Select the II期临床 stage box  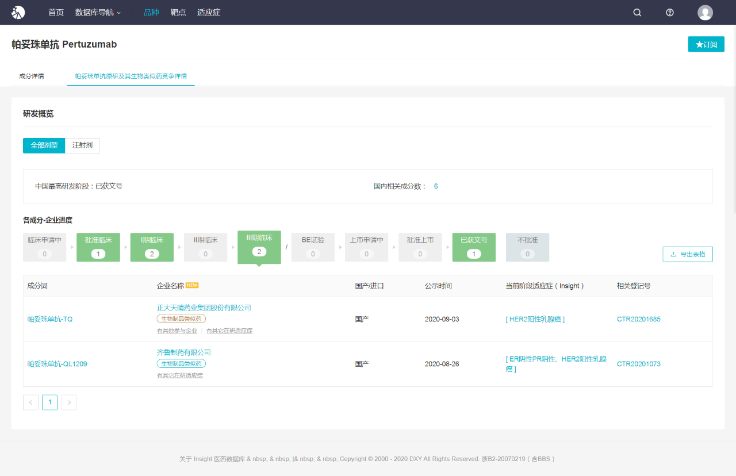click(206, 247)
